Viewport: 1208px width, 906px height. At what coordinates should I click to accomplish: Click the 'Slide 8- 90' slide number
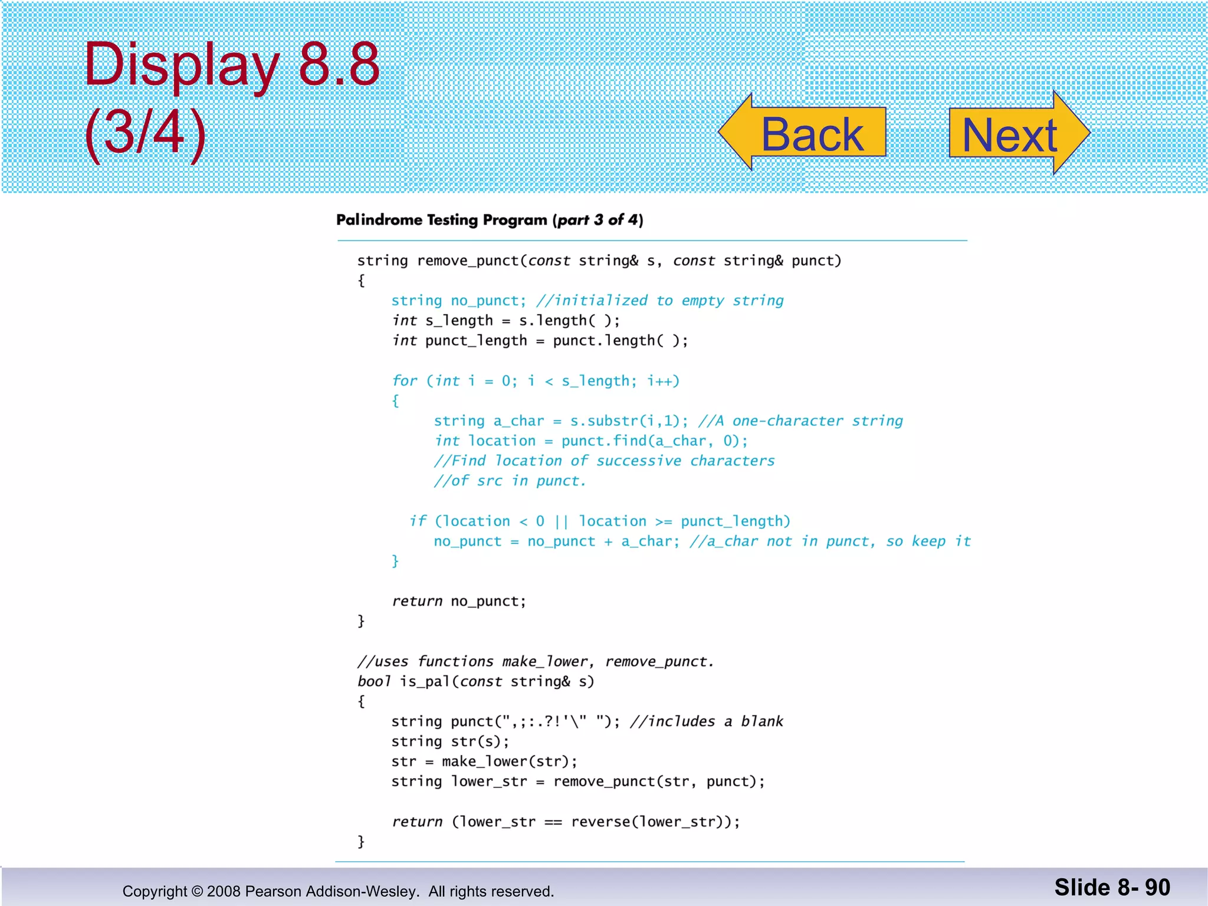[x=1112, y=888]
